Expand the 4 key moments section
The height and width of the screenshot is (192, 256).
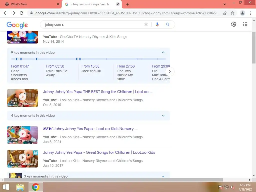[163, 115]
